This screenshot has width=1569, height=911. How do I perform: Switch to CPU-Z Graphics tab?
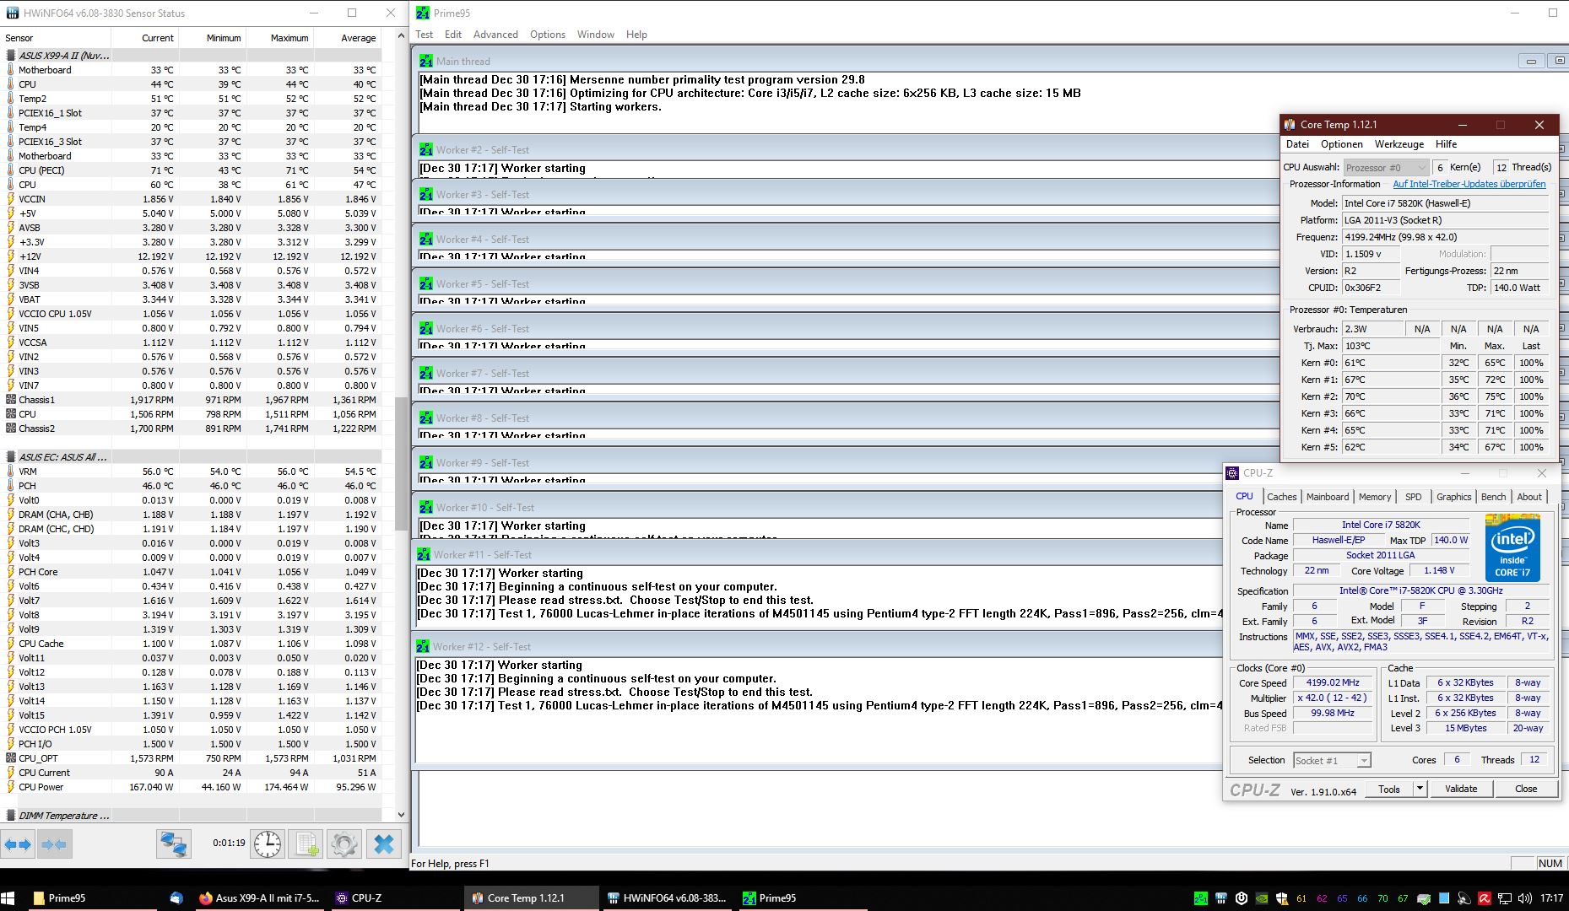click(1453, 497)
